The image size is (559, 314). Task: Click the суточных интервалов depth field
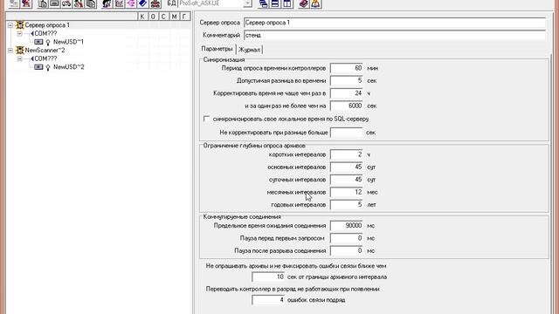(x=346, y=180)
